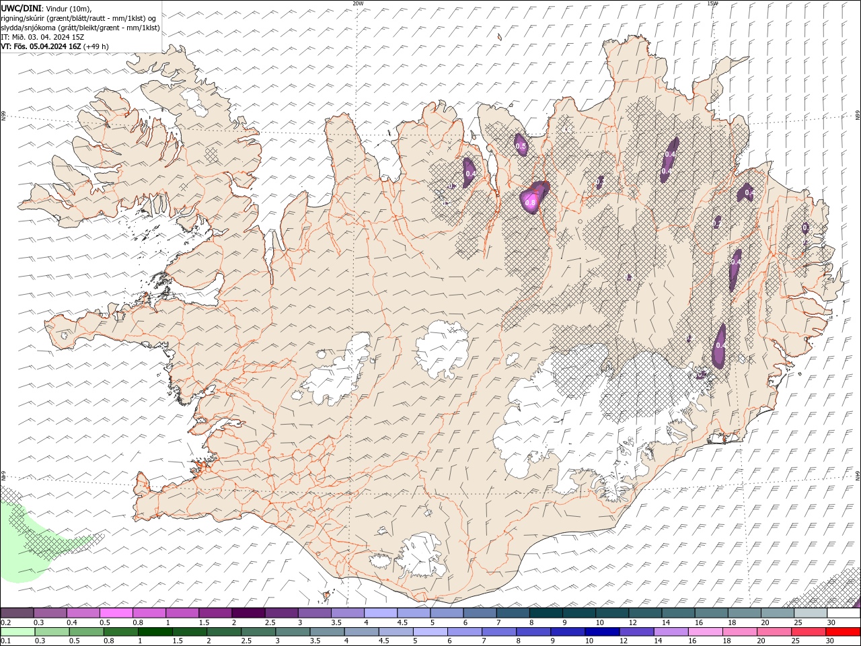The width and height of the screenshot is (861, 646).
Task: Click the 'IT: Mið. 03. 04. 2024 15Z' line
Action: click(42, 37)
